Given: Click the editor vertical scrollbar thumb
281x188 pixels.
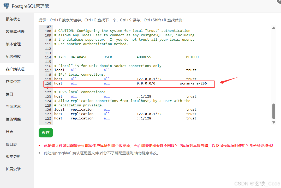Looking at the screenshot, I should pos(274,111).
